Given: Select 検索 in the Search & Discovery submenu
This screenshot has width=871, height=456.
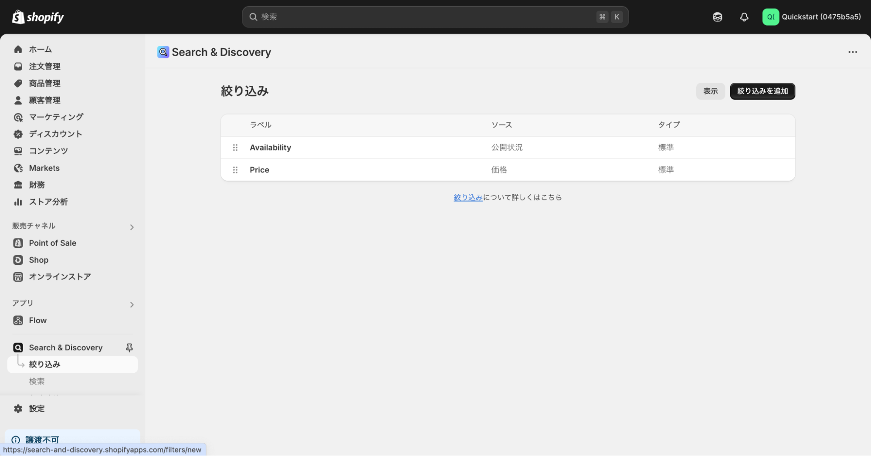Looking at the screenshot, I should coord(37,381).
